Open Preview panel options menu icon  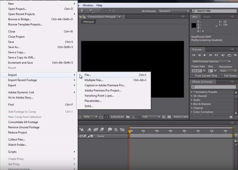coord(232,49)
